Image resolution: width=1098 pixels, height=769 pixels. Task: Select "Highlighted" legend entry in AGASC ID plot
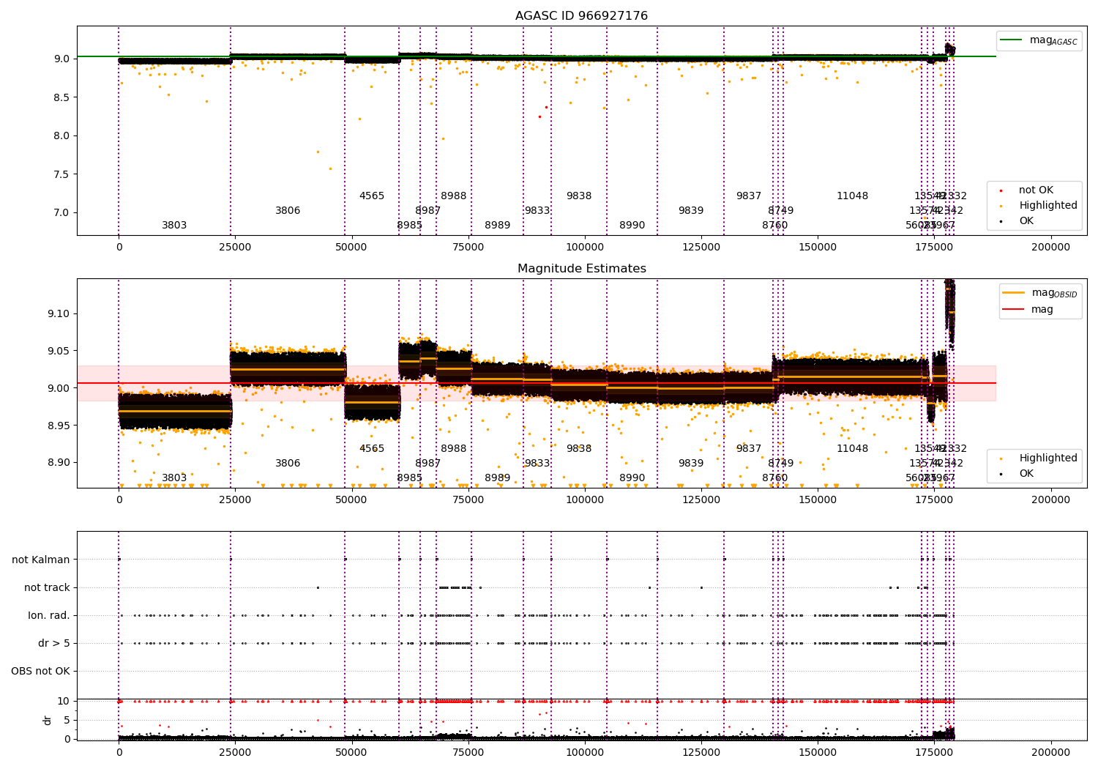(x=1047, y=206)
